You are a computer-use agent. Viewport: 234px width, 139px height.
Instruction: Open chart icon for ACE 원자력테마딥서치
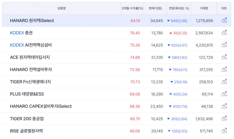click(x=224, y=57)
